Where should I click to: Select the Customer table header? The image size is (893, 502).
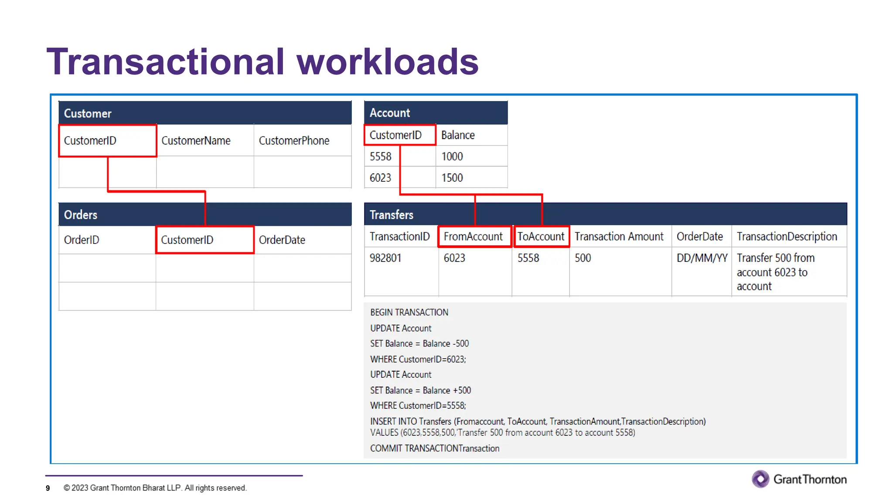[205, 113]
